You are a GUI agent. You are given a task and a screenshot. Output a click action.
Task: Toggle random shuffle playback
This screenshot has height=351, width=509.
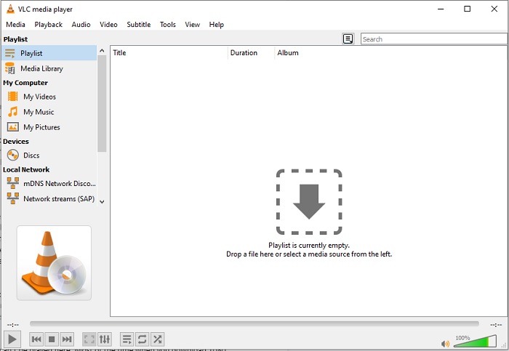[158, 339]
